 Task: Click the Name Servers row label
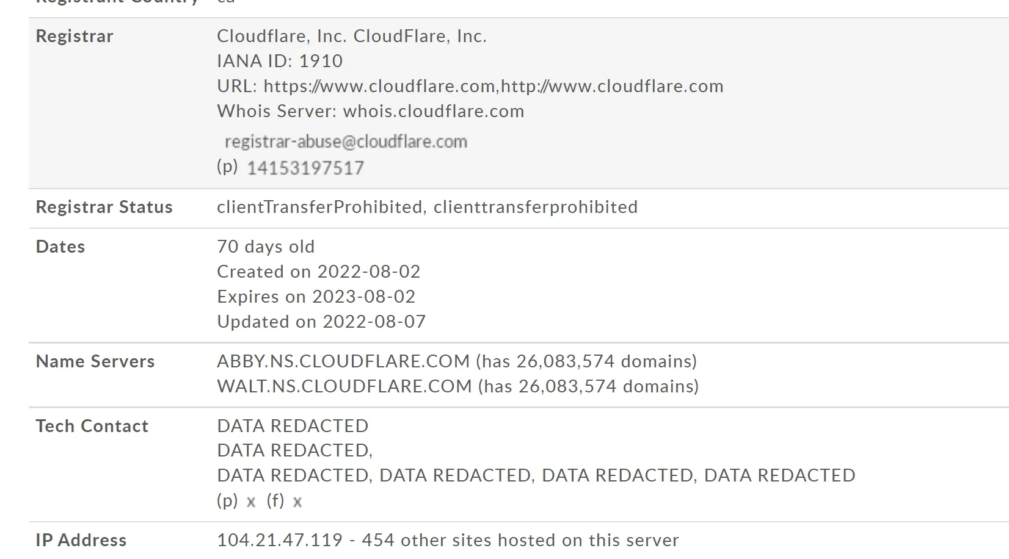[x=95, y=361]
